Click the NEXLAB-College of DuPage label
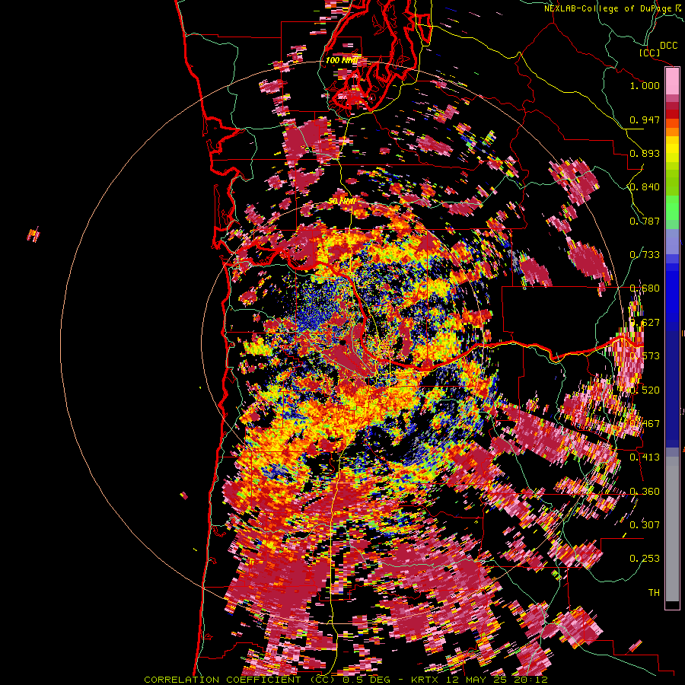The image size is (685, 685). click(609, 8)
